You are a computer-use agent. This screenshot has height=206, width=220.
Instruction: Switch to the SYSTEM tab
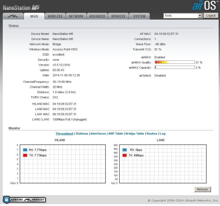[x=139, y=16]
